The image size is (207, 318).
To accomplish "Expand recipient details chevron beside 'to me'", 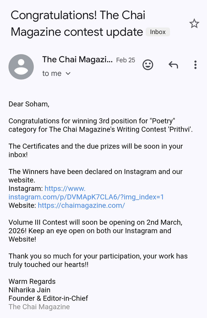I will [68, 74].
